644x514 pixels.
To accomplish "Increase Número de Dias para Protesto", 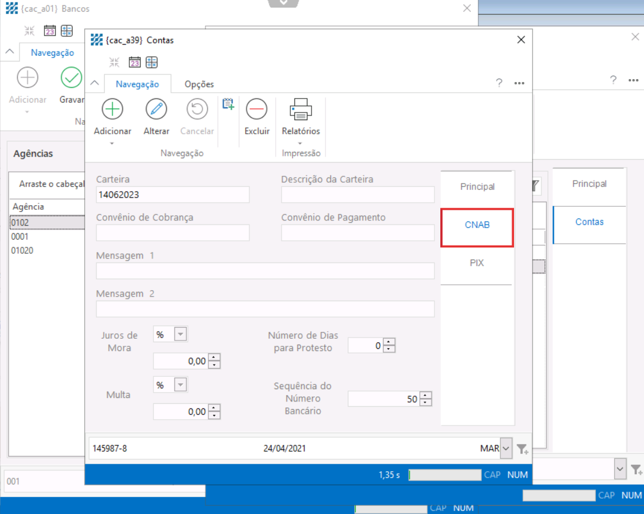I will click(x=389, y=342).
